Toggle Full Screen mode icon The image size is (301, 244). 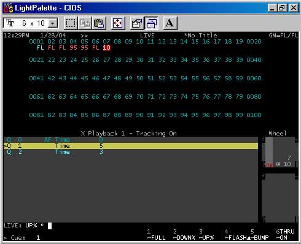(x=118, y=23)
